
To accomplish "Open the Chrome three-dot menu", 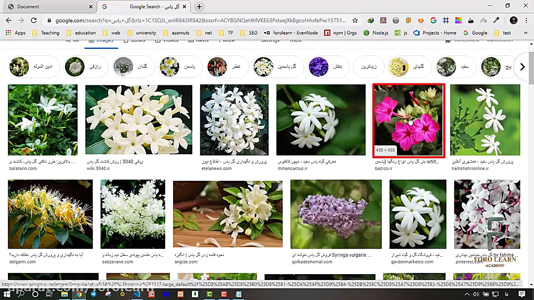I will pos(526,20).
